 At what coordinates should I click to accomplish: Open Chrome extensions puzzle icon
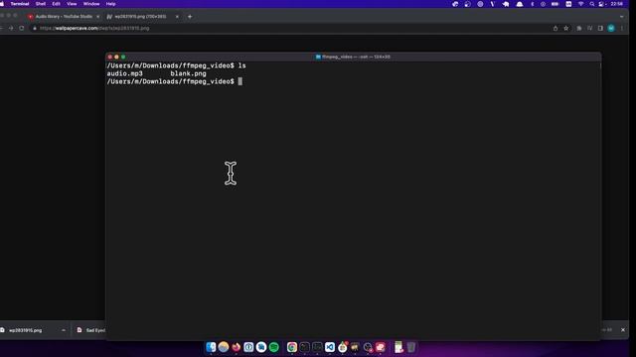[579, 28]
